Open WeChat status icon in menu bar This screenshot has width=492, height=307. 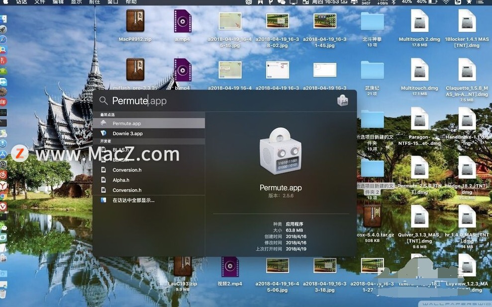point(282,2)
